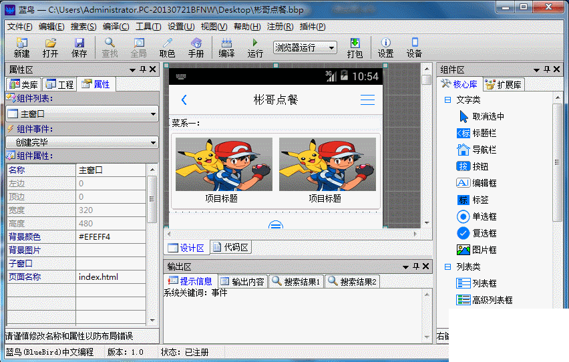The height and width of the screenshot is (362, 569).
Task: Edit the 名称 value field 主窗口
Action: pos(111,170)
